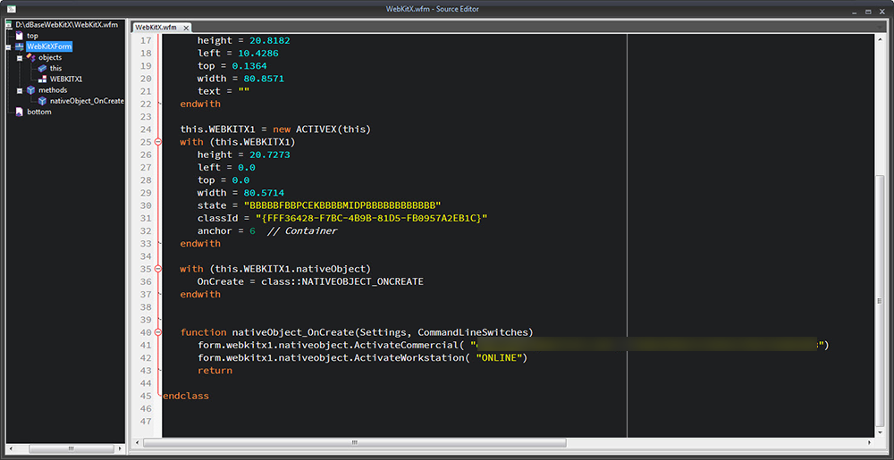Close the WebKitX.wfm tab
The image size is (894, 460).
click(x=186, y=28)
